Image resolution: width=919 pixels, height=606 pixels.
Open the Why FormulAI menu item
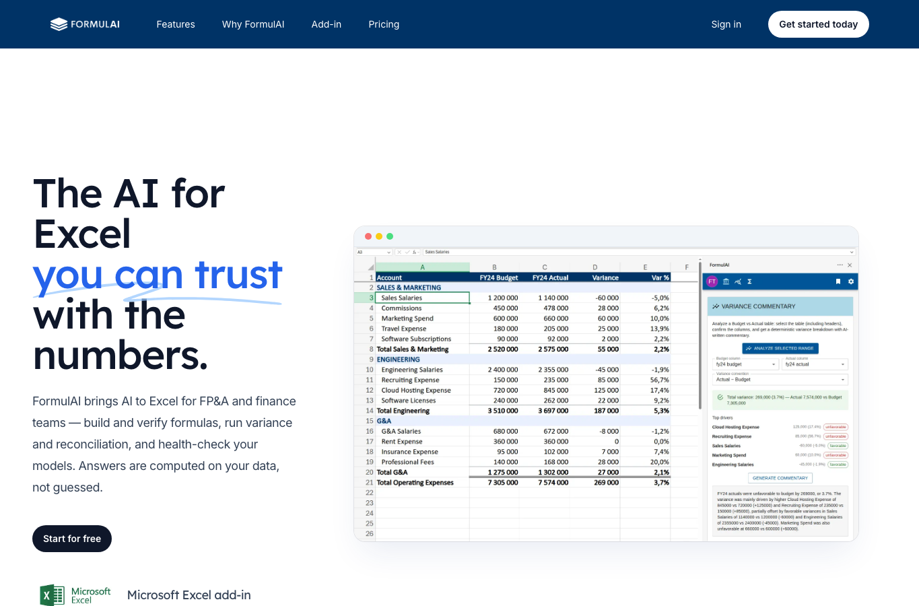(x=253, y=24)
